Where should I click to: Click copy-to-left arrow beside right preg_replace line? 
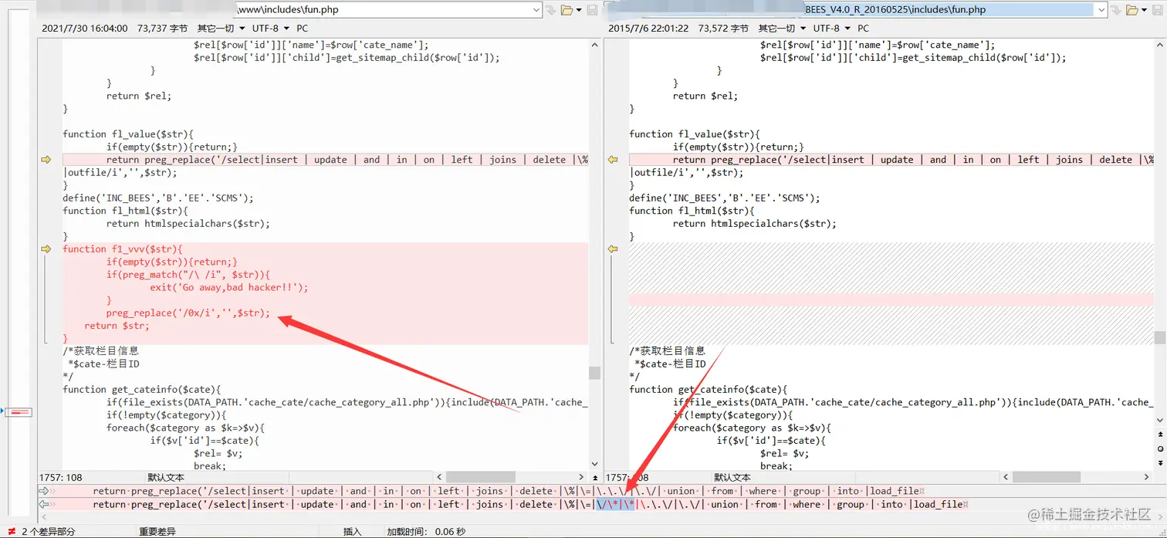[x=613, y=160]
